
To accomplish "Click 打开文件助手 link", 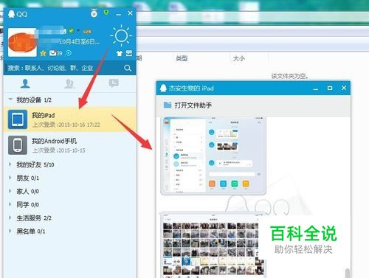I will (193, 105).
